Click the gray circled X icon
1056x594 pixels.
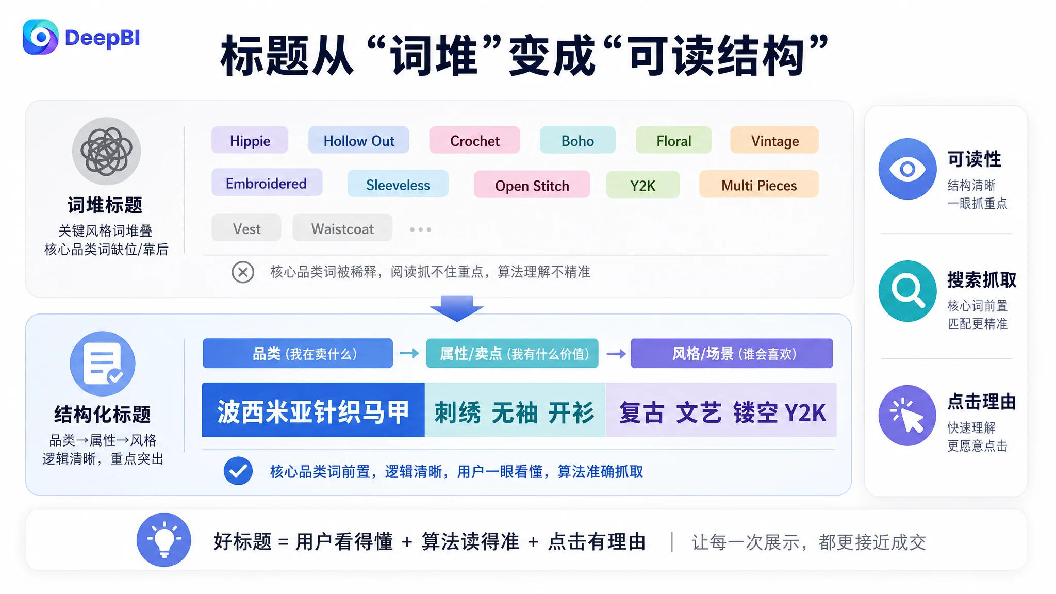243,272
